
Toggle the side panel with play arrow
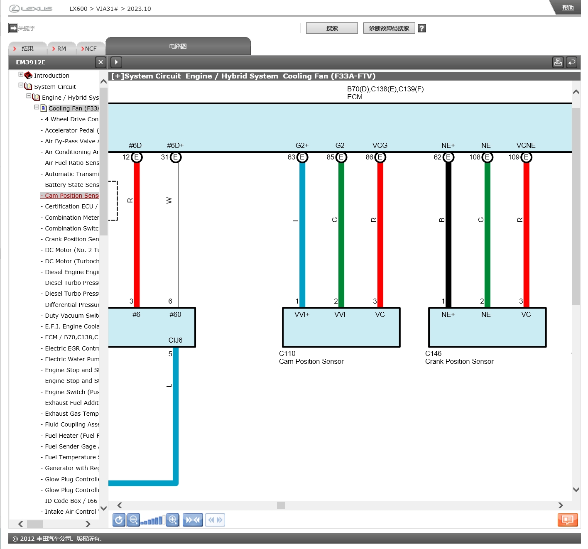116,62
